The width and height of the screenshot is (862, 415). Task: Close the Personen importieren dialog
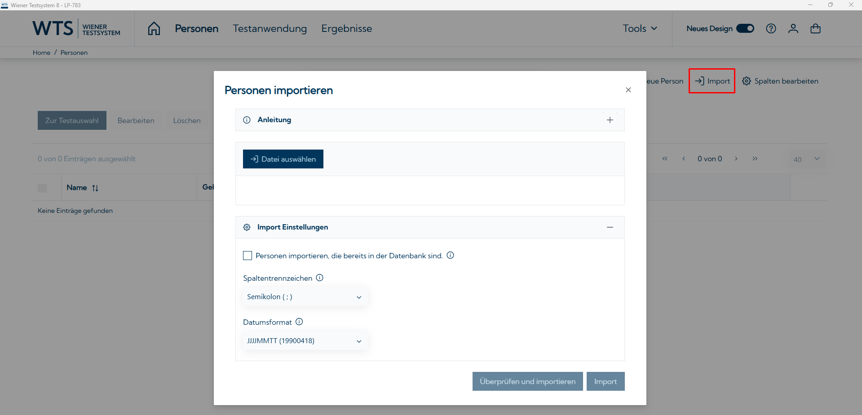[628, 89]
